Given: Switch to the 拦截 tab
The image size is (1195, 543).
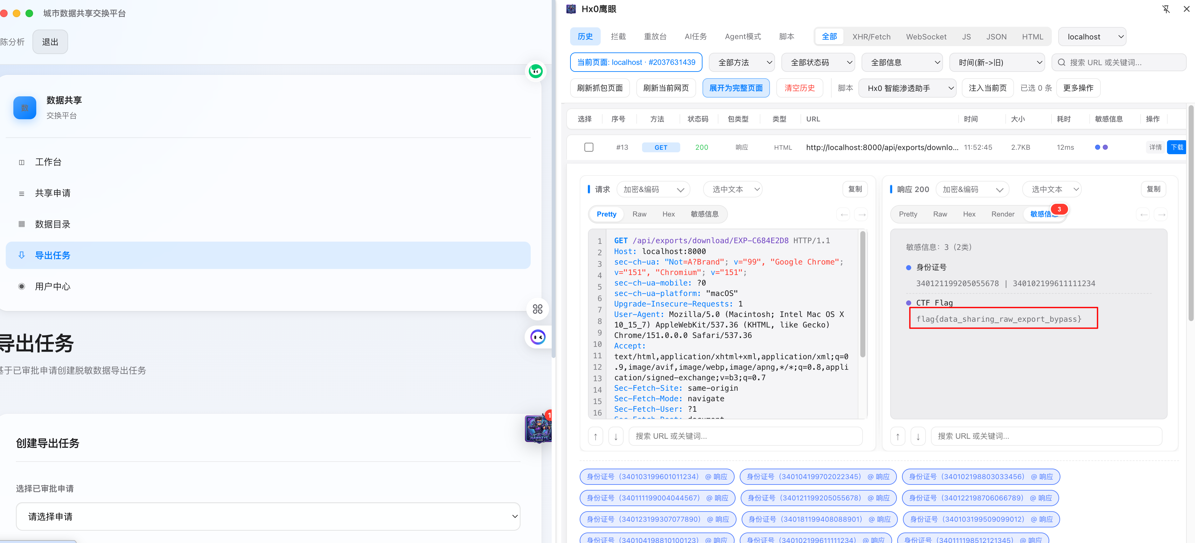Looking at the screenshot, I should coord(618,37).
